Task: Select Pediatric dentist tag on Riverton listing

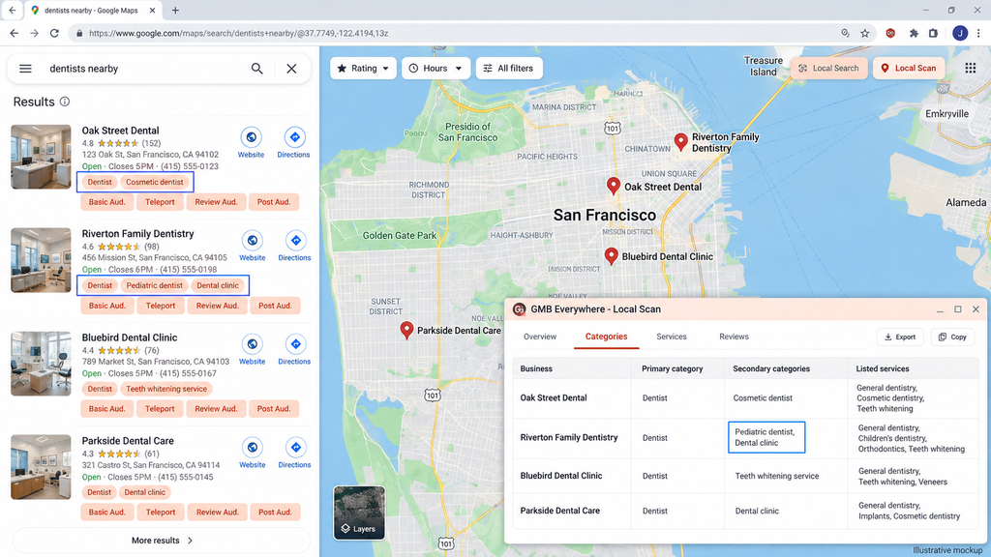Action: point(154,285)
